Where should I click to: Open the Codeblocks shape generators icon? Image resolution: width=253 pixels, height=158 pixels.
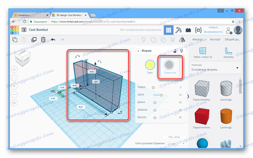pos(198,30)
